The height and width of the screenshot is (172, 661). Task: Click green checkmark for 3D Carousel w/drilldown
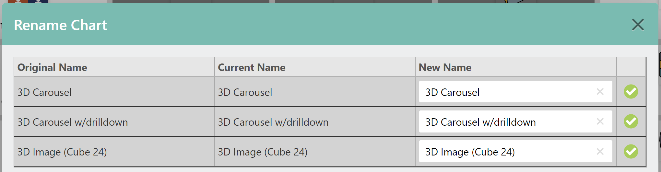click(631, 121)
